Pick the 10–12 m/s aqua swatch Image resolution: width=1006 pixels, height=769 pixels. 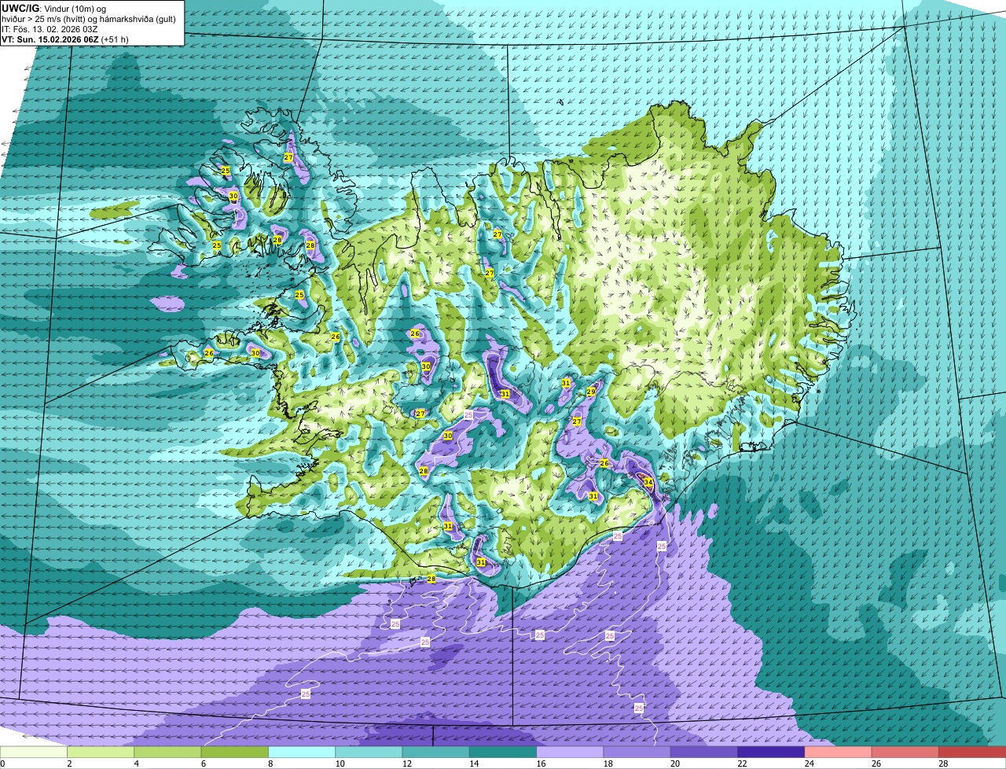coord(369,752)
